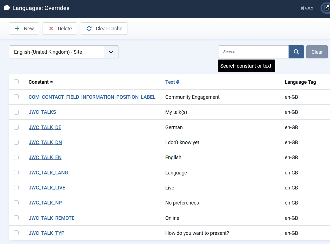
Task: Check the checkbox for JWC_TALKS row
Action: click(16, 112)
